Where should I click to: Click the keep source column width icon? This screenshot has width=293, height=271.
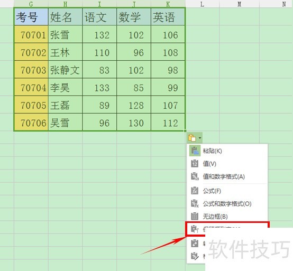(195, 229)
